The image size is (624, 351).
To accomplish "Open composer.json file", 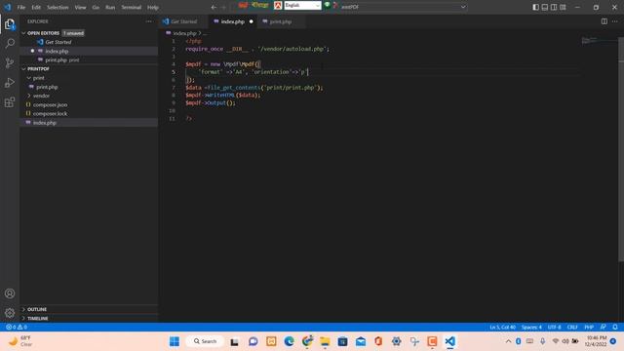I will tap(89, 104).
